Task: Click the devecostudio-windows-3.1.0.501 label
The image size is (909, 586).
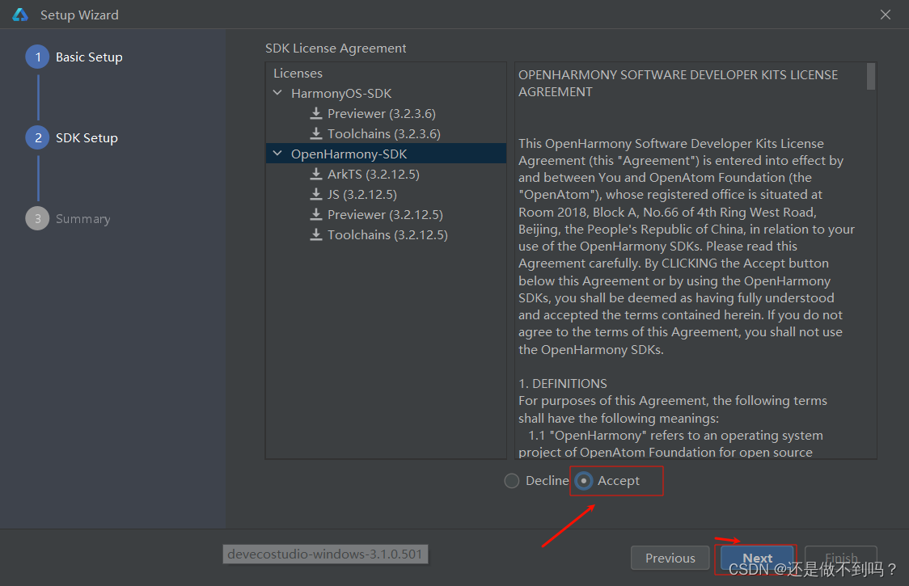Action: (x=325, y=554)
